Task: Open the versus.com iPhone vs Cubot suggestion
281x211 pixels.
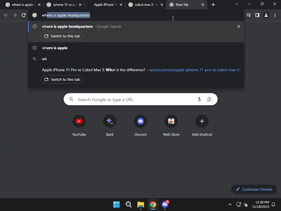Action: tap(136, 70)
